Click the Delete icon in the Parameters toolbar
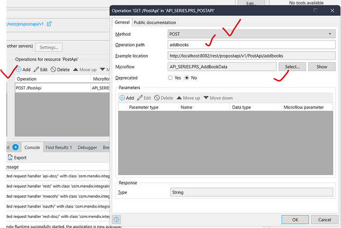The height and width of the screenshot is (228, 341). [x=157, y=98]
